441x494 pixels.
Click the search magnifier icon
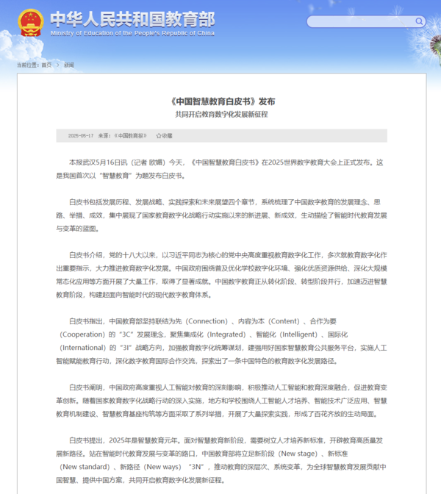[419, 21]
